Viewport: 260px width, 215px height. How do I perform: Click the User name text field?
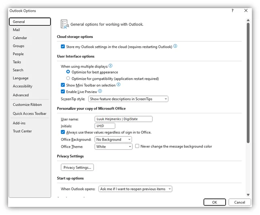pyautogui.click(x=124, y=119)
